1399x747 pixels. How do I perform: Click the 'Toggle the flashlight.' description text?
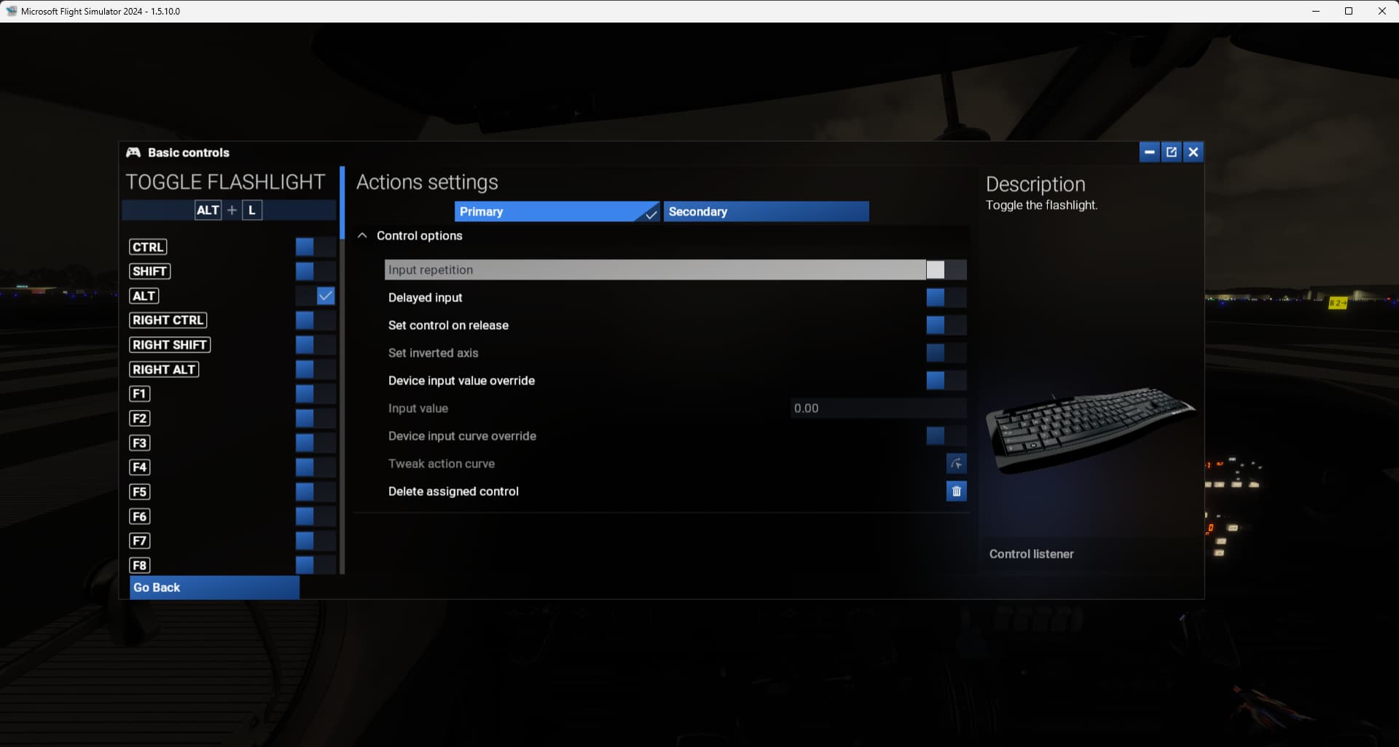pos(1041,205)
